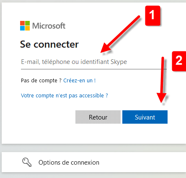Click the yellow square of the Microsoft logo
186x178 pixels.
click(28, 28)
